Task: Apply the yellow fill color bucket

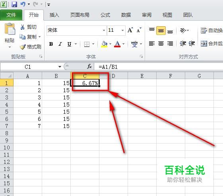Action: tap(105, 44)
